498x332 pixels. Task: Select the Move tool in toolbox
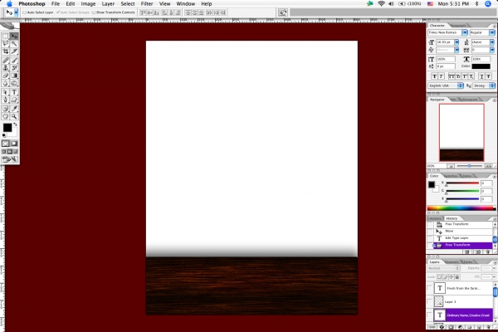[x=14, y=36]
